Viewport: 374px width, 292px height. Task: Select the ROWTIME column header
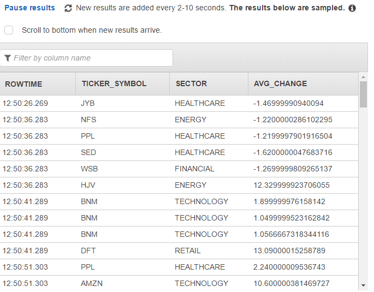coord(38,84)
